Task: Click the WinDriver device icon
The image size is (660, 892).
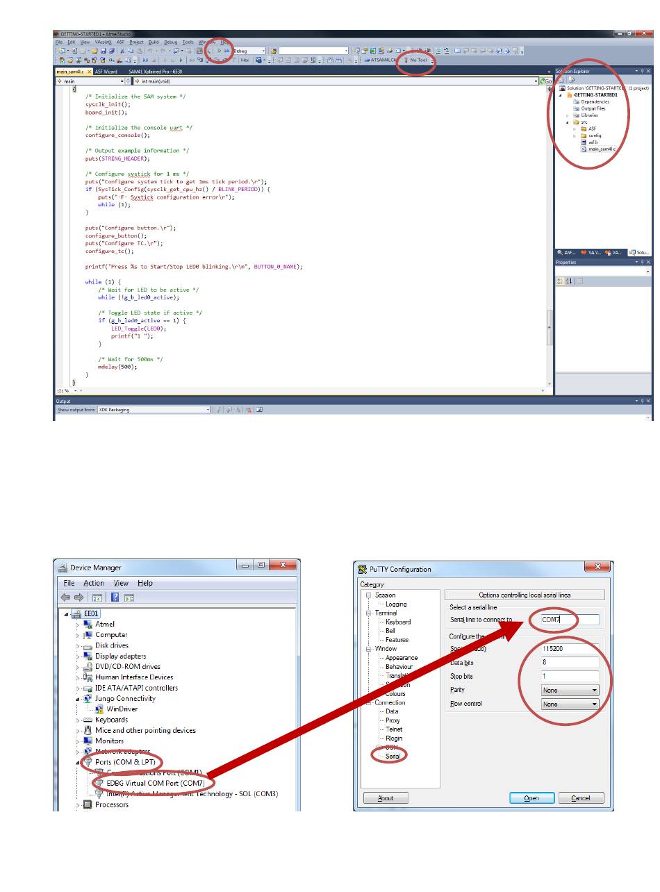Action: [100, 709]
